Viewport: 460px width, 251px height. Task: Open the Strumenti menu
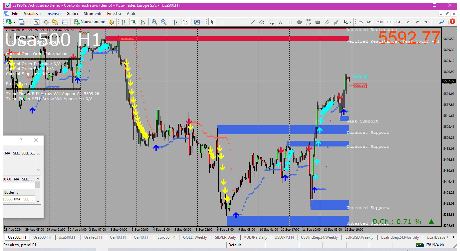click(x=93, y=14)
